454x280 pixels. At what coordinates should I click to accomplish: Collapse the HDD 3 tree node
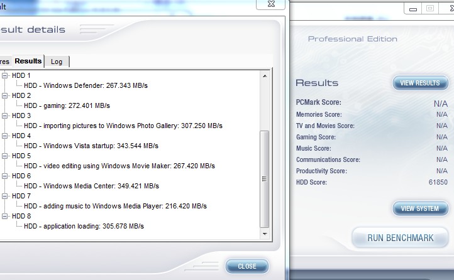tap(4, 116)
